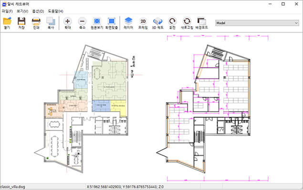This screenshot has height=190, width=303.
Task: Toggle background mode (배경모드) icon
Action: tap(201, 21)
